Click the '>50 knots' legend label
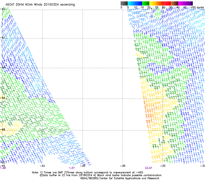 (x=197, y=7)
